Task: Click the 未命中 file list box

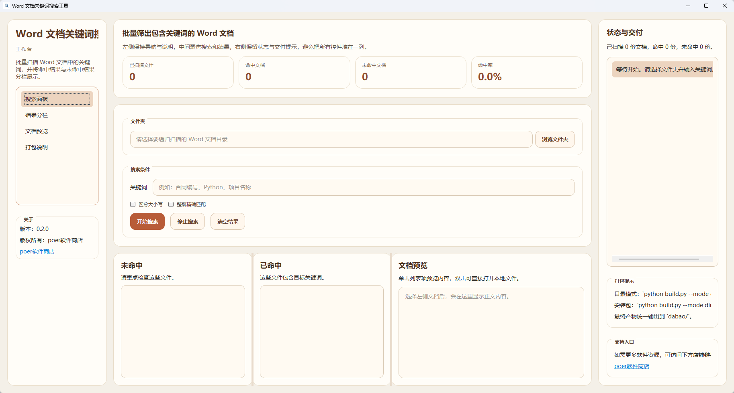Action: [x=183, y=332]
